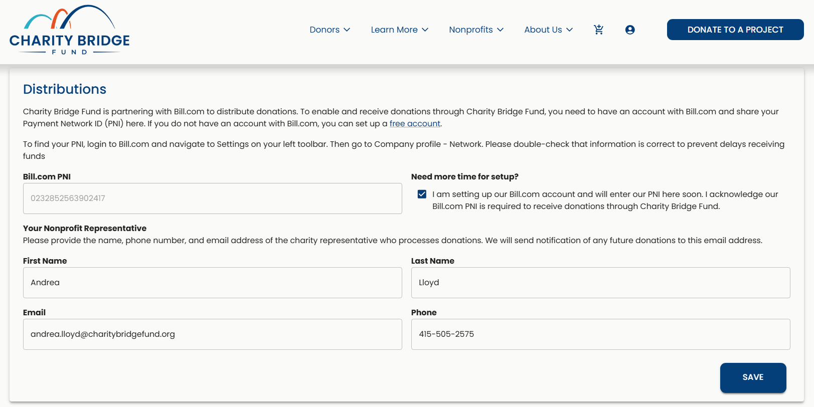Click the Donate to a Project button
814x407 pixels.
point(735,30)
